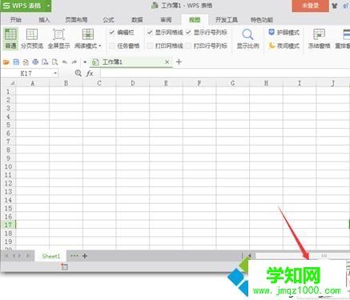Click the redo arrow icon

coord(74,62)
